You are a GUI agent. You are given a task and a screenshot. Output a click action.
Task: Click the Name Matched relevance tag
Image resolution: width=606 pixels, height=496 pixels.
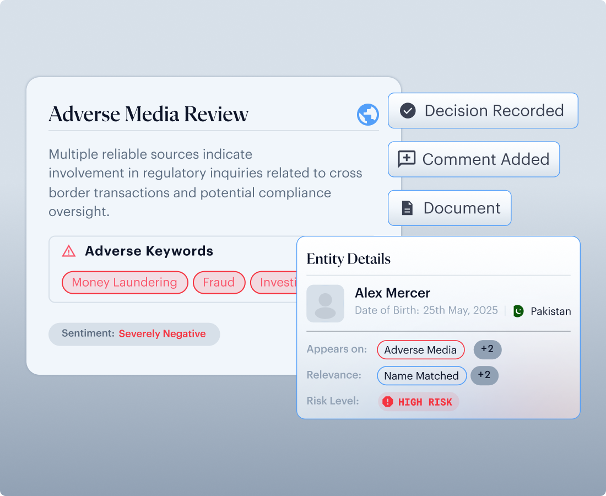click(x=421, y=376)
